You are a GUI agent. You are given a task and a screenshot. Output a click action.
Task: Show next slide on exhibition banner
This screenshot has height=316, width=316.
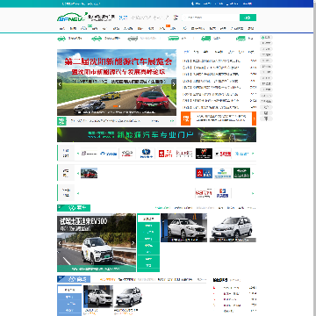[x=174, y=84]
